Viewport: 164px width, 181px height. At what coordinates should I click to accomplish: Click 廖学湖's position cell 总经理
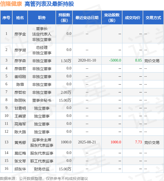coord(42,50)
